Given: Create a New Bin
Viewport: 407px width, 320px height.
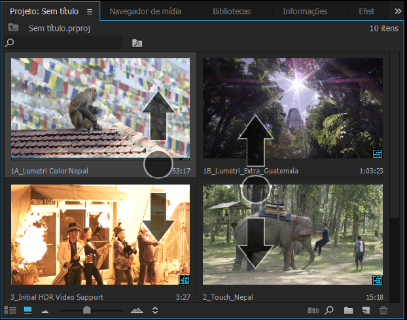Looking at the screenshot, I should click(348, 310).
